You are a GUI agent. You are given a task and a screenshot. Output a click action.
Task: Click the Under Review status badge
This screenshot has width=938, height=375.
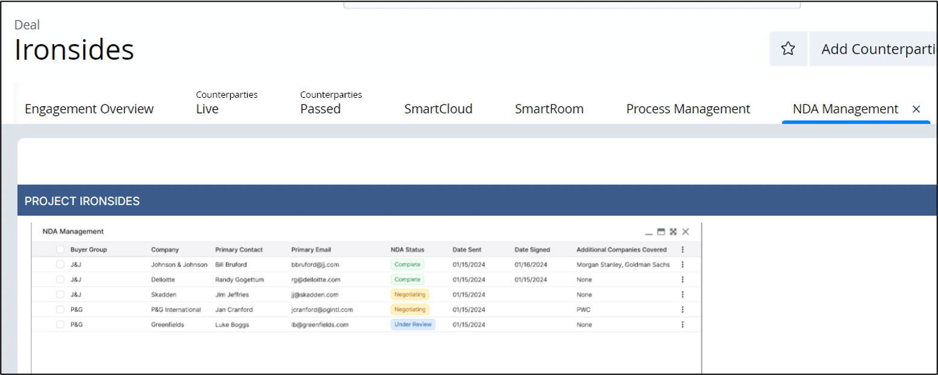pos(413,324)
